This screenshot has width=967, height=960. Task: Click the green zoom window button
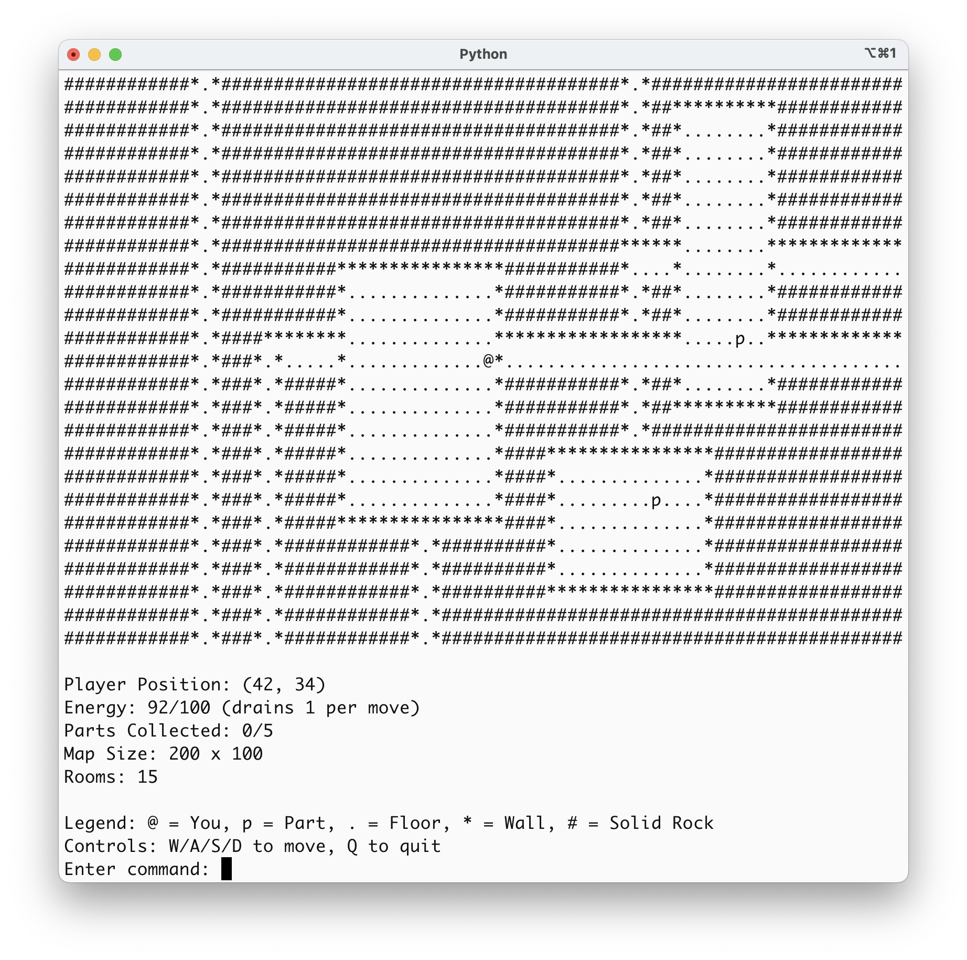[115, 55]
